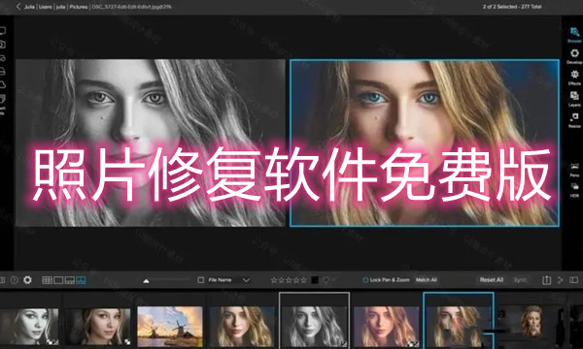Select the compare view layout icon

coord(81,280)
